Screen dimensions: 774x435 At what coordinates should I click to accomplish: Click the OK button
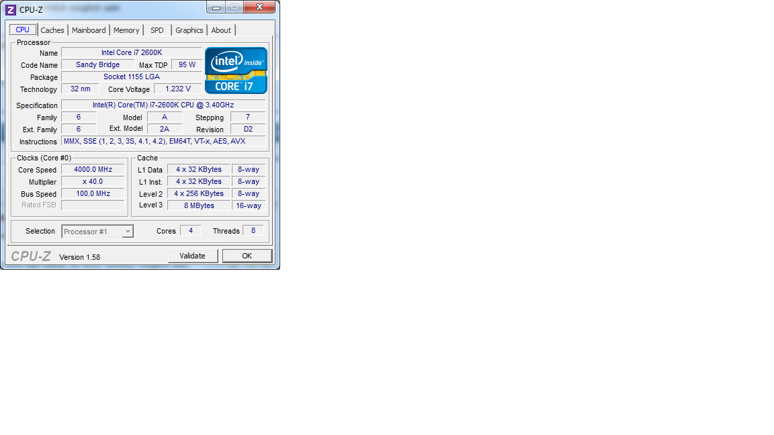(x=247, y=256)
